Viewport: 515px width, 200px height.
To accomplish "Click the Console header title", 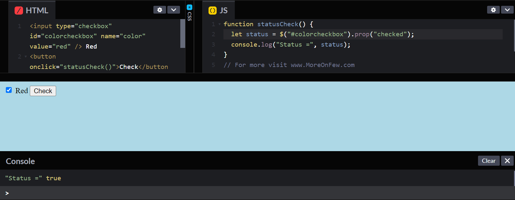I will [20, 161].
